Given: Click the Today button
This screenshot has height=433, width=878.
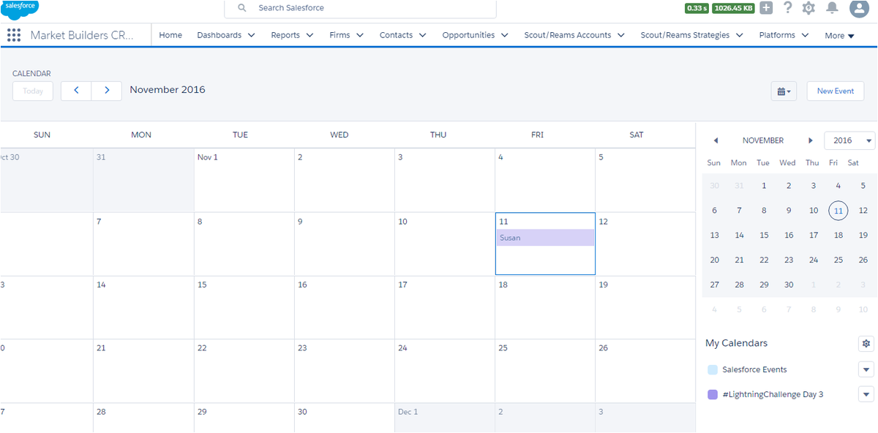Looking at the screenshot, I should pyautogui.click(x=33, y=91).
